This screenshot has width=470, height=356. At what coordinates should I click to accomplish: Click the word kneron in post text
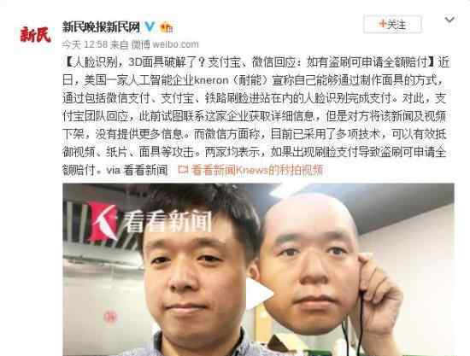coord(211,80)
